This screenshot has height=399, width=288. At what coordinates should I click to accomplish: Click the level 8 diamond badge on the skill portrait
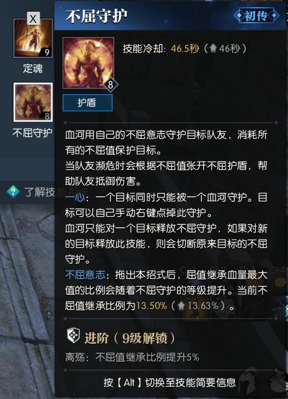pyautogui.click(x=110, y=85)
